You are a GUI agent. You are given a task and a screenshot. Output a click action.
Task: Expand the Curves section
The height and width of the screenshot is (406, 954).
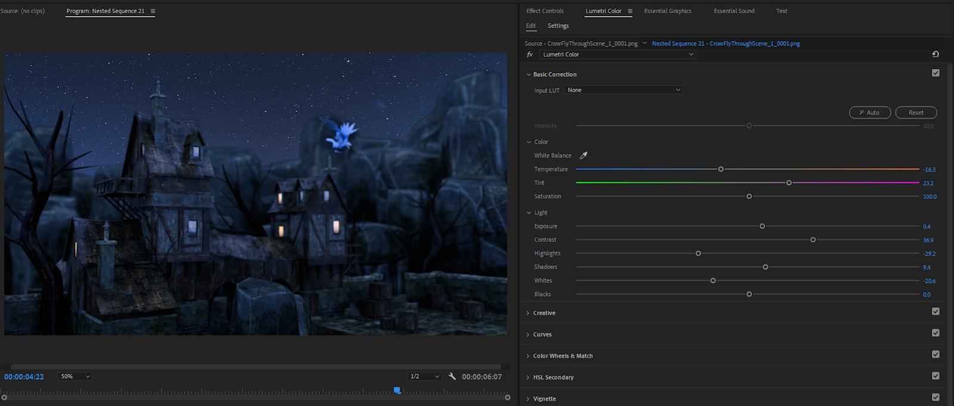click(x=542, y=335)
